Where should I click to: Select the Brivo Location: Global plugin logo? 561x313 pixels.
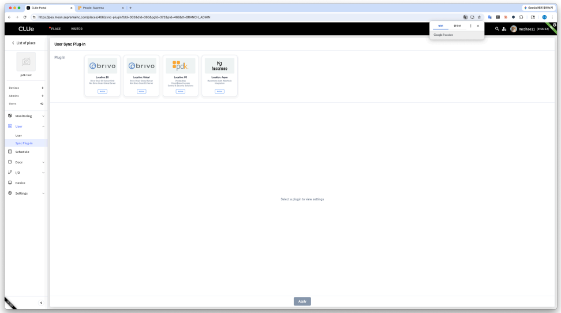pos(141,66)
